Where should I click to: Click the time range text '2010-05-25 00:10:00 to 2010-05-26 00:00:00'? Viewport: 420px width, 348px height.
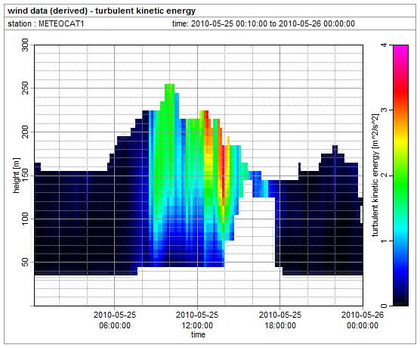pyautogui.click(x=273, y=23)
